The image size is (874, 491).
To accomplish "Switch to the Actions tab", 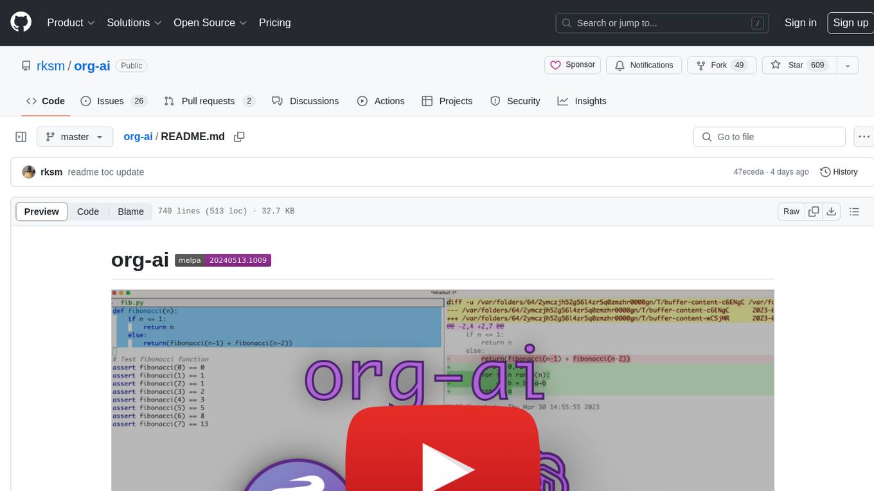I will click(380, 101).
